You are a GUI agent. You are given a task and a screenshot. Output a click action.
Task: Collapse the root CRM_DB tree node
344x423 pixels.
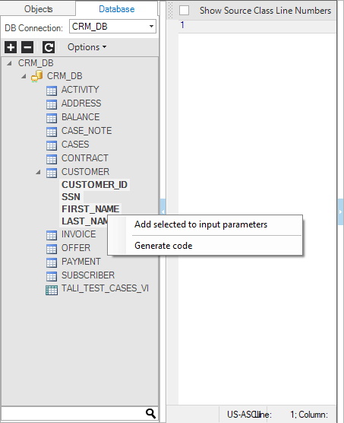click(9, 63)
